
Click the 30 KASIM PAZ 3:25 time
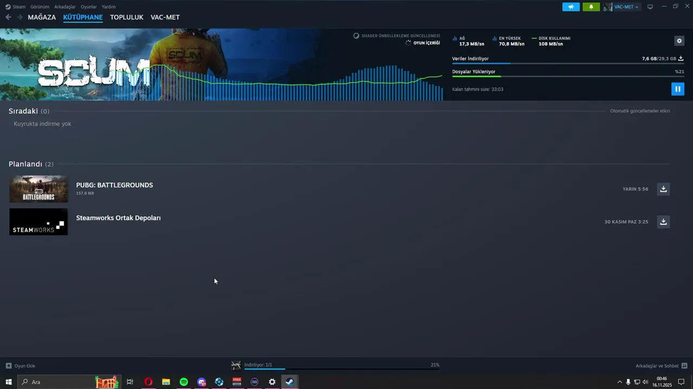pos(626,222)
